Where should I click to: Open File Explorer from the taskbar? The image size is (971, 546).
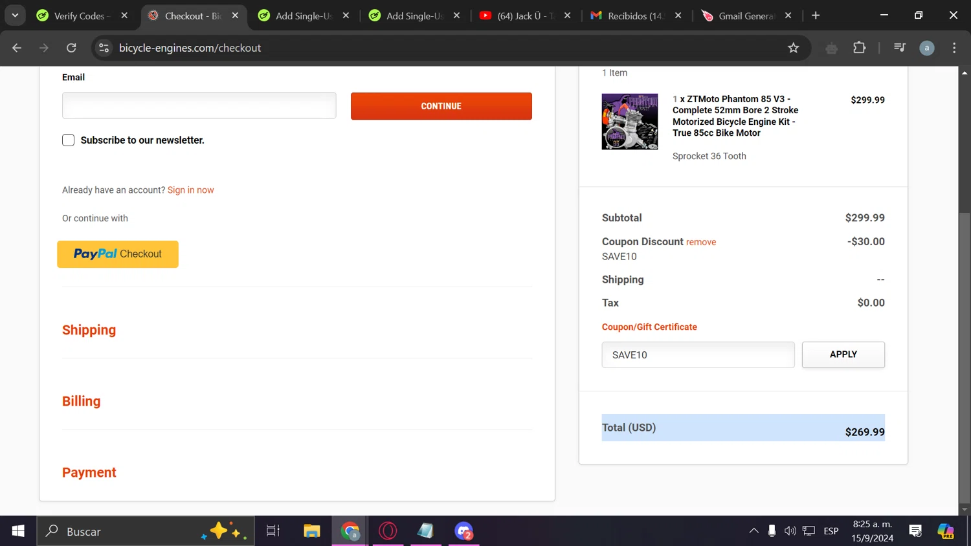[x=312, y=531]
